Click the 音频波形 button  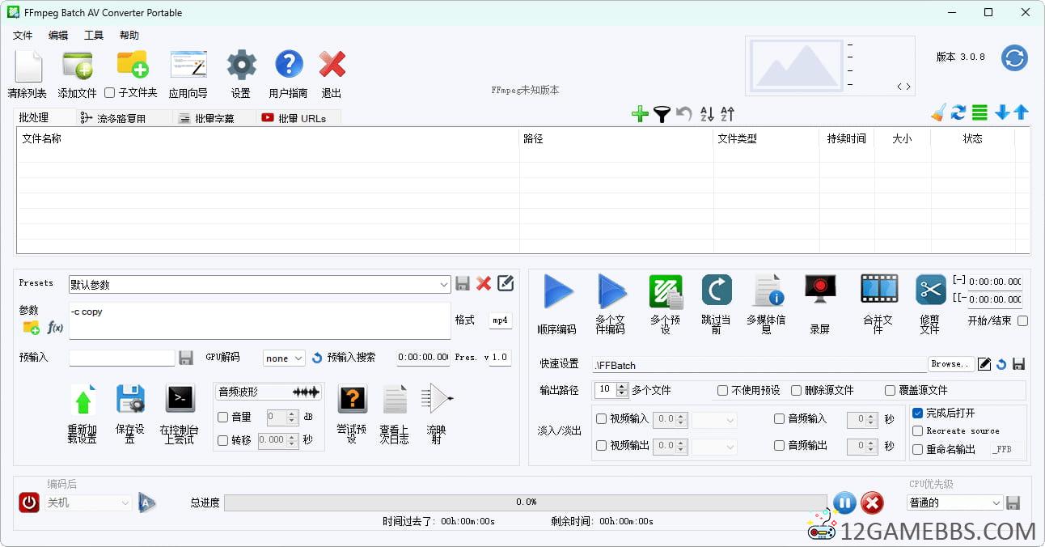[268, 392]
